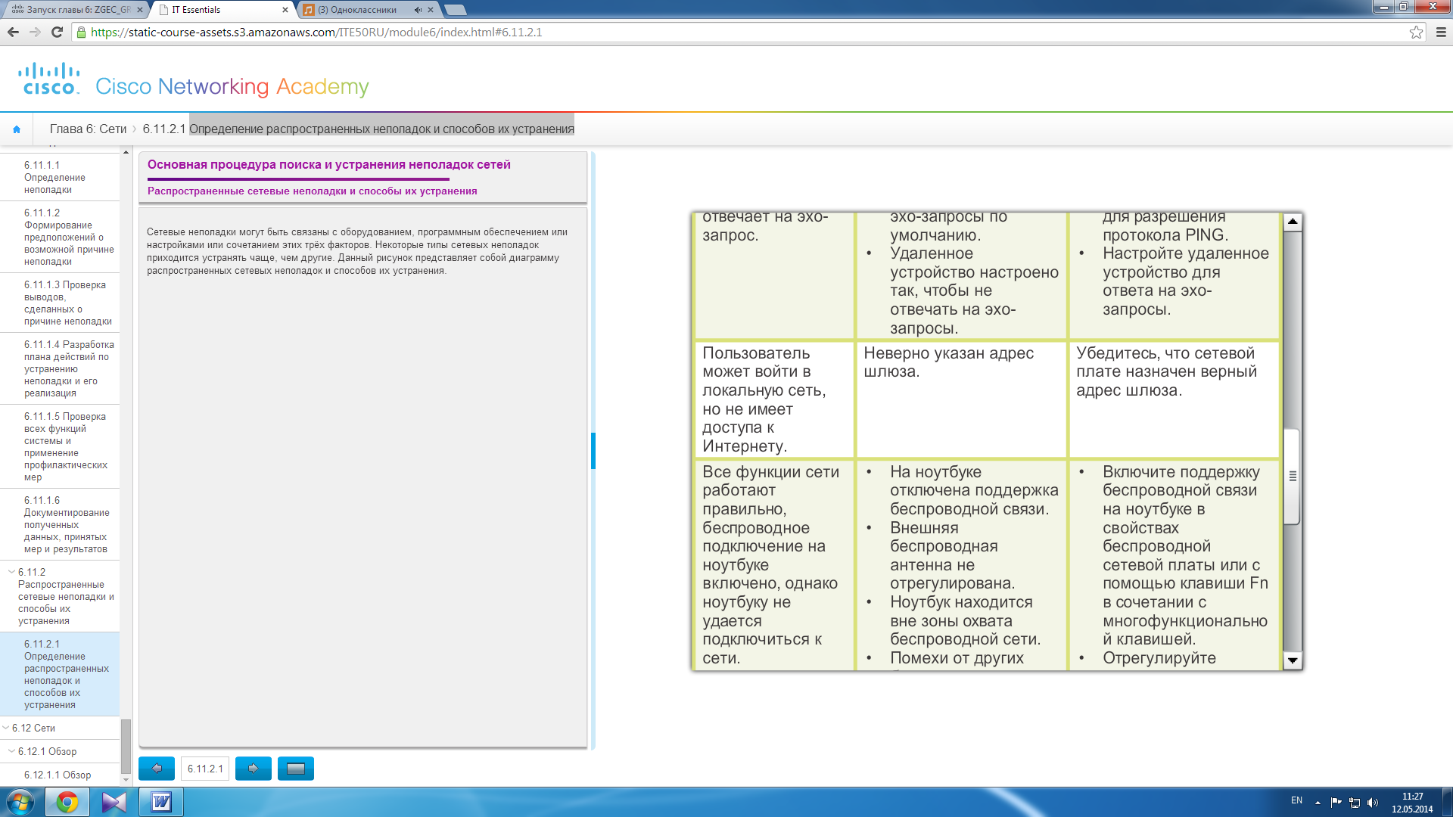Image resolution: width=1453 pixels, height=817 pixels.
Task: Open section 6.11.1.2 Формирование предположений
Action: [x=60, y=237]
